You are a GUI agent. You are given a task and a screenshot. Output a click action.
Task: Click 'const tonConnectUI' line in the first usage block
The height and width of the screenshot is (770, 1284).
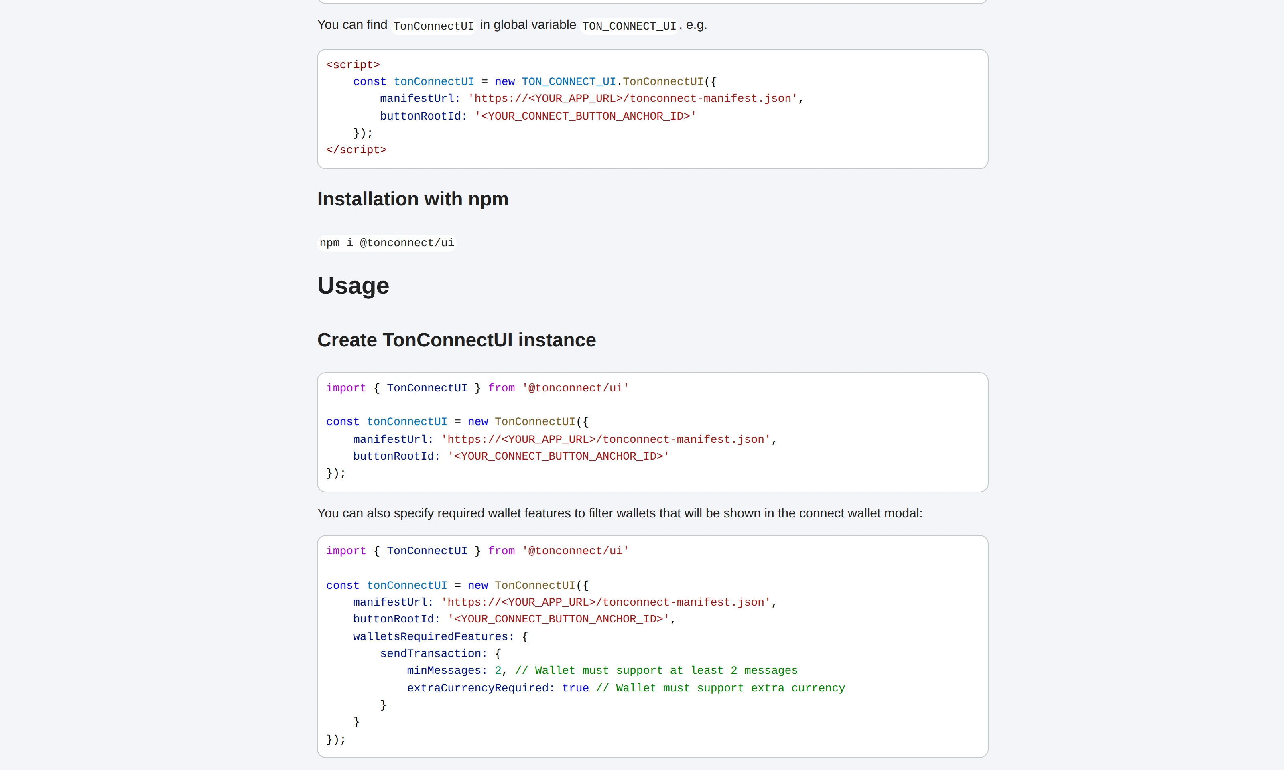tap(457, 422)
